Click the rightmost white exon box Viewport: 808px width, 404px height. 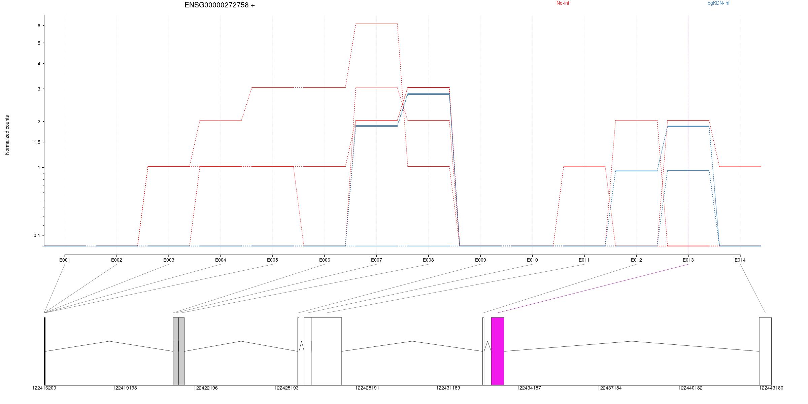click(x=765, y=351)
